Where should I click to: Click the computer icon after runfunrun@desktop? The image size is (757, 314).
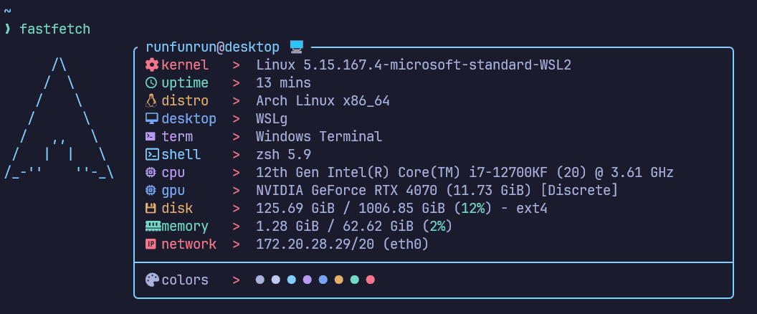tap(297, 47)
